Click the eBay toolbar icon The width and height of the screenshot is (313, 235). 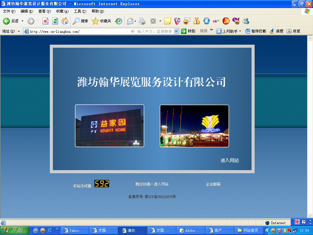point(216,21)
